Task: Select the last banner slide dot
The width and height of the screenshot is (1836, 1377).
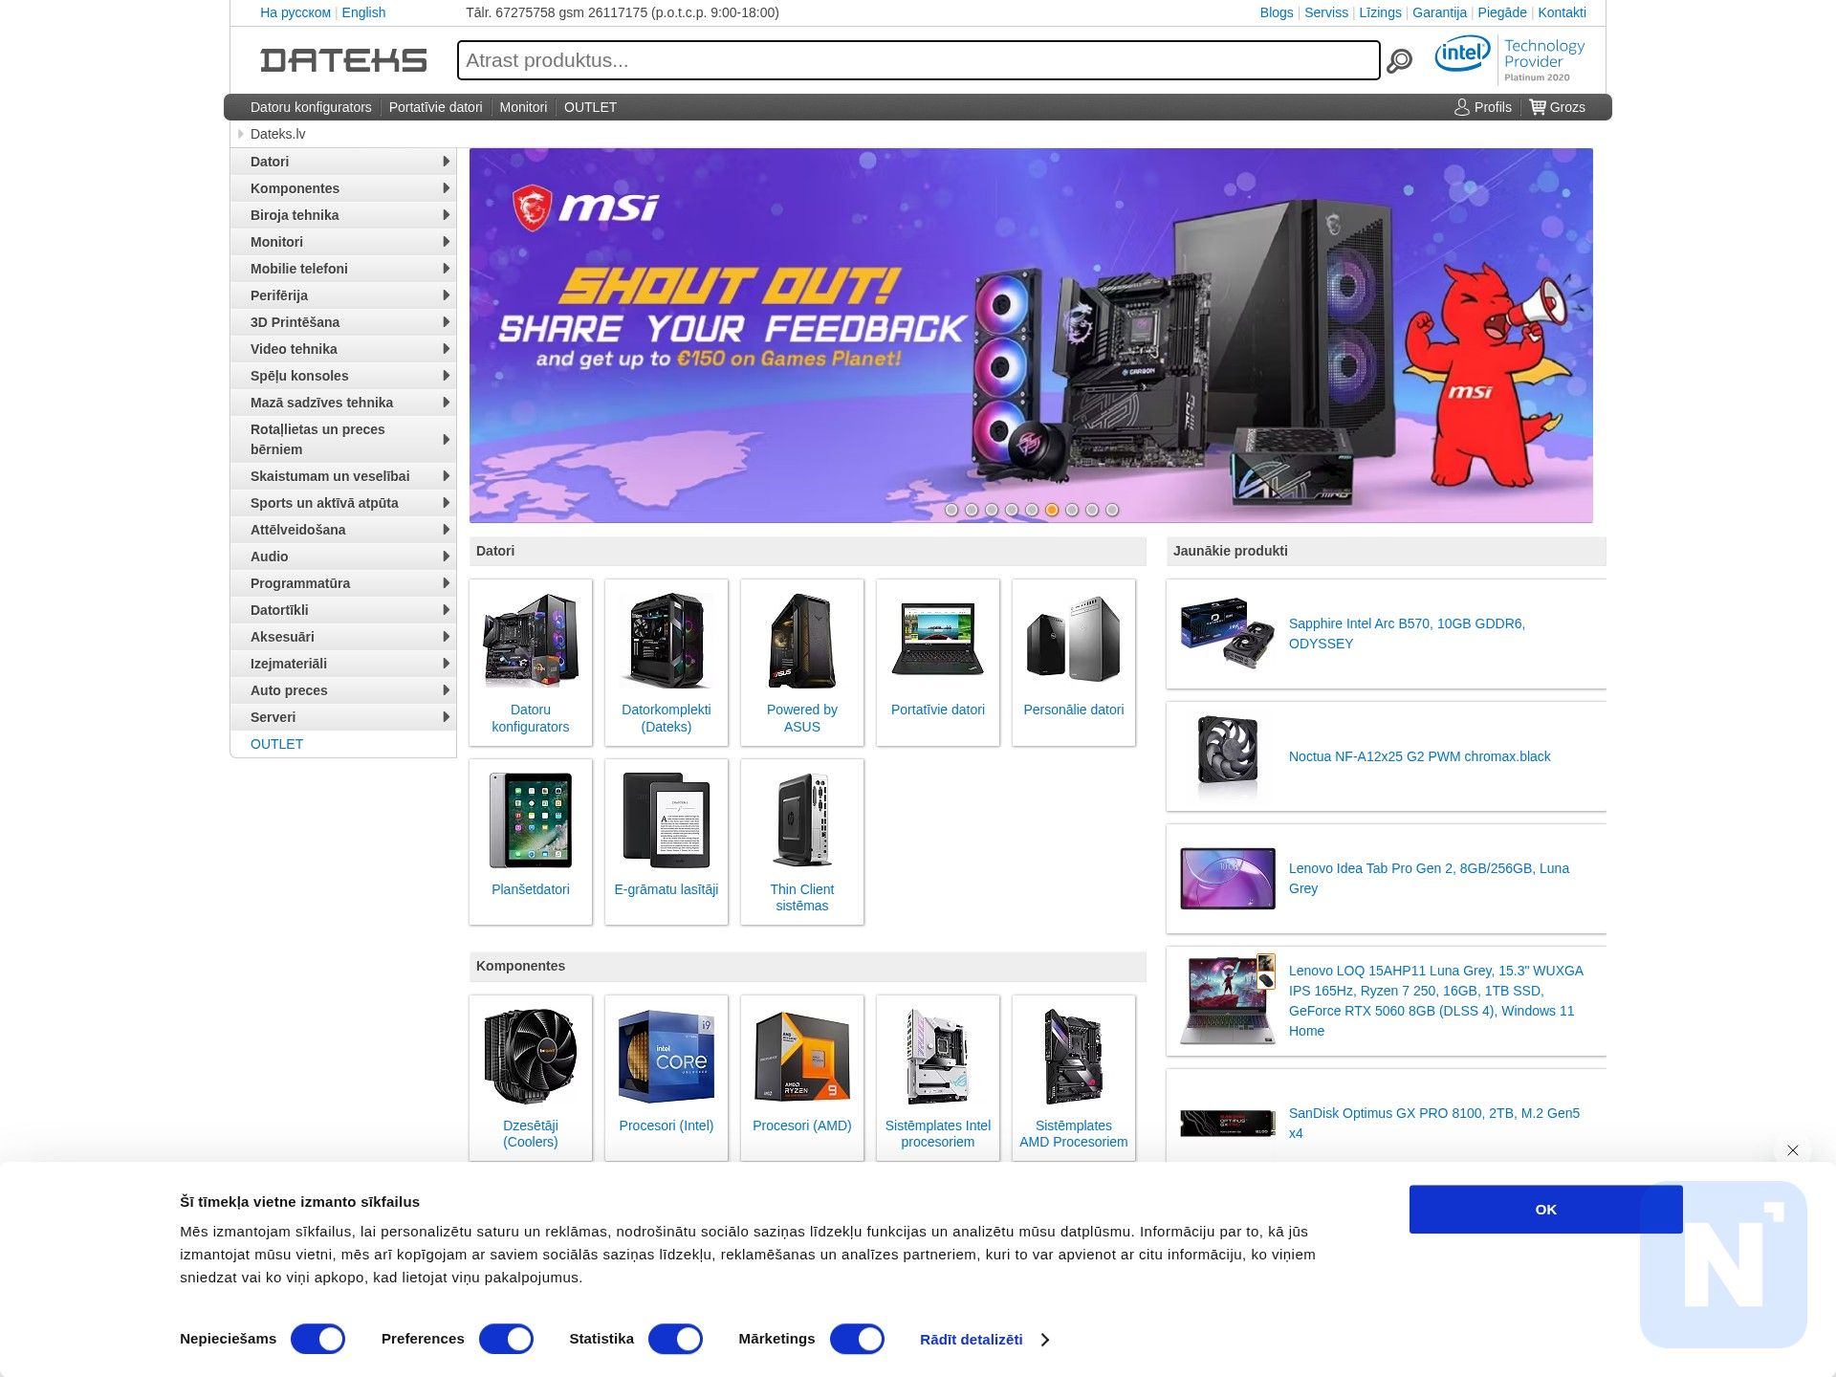Action: tap(1112, 510)
